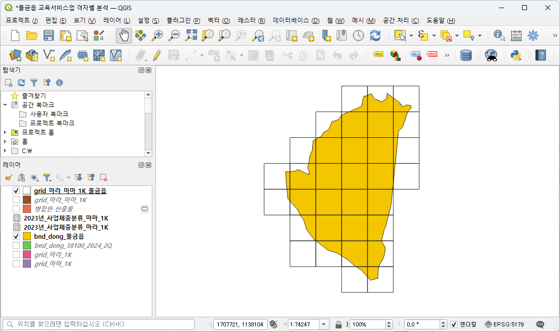Check the grid_마라_1K layer visibility
Screen dimensions: 560x332
click(16, 254)
